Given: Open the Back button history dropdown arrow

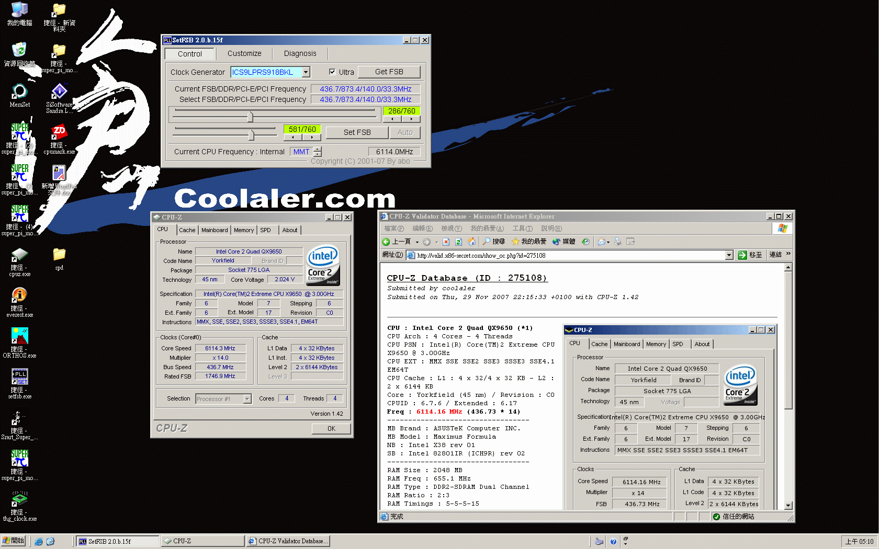Looking at the screenshot, I should (x=417, y=242).
